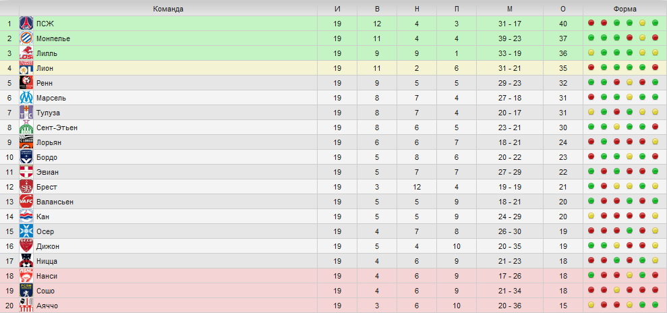The width and height of the screenshot is (667, 313).
Task: Sort by the О points column header
Action: [x=563, y=9]
